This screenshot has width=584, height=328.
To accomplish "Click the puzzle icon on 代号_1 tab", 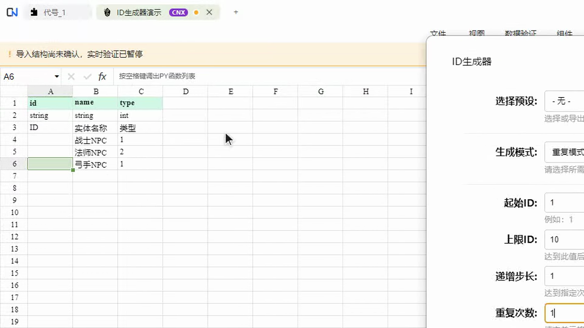I will coord(34,13).
